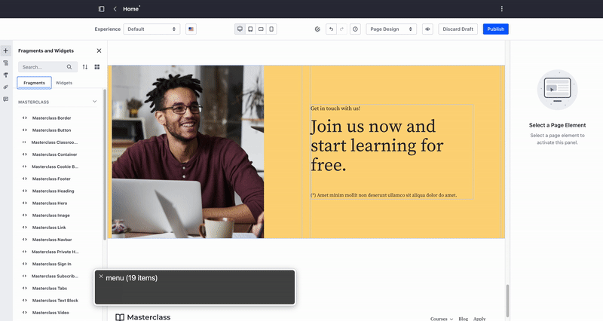Switch to Tablet viewport preview
Viewport: 603px width, 321px height.
[250, 29]
